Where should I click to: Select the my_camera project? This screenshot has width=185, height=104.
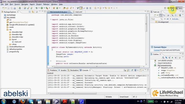click(11, 17)
